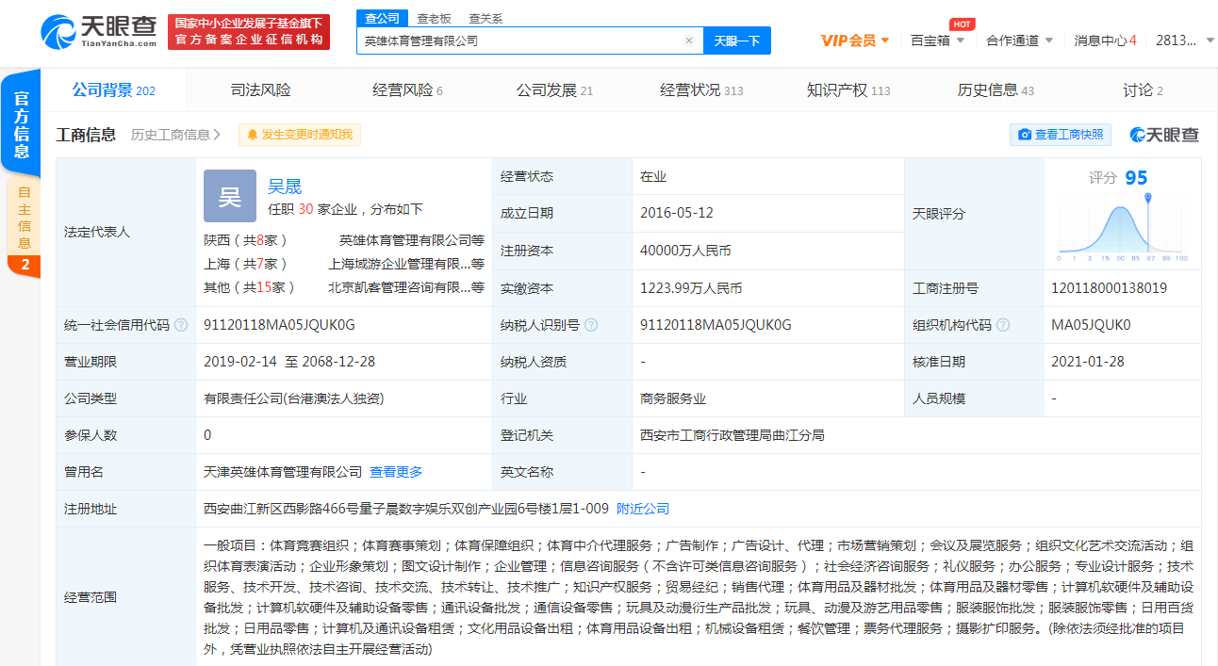1218x666 pixels.
Task: Click help icon beside 纳税人识别号
Action: (x=591, y=325)
